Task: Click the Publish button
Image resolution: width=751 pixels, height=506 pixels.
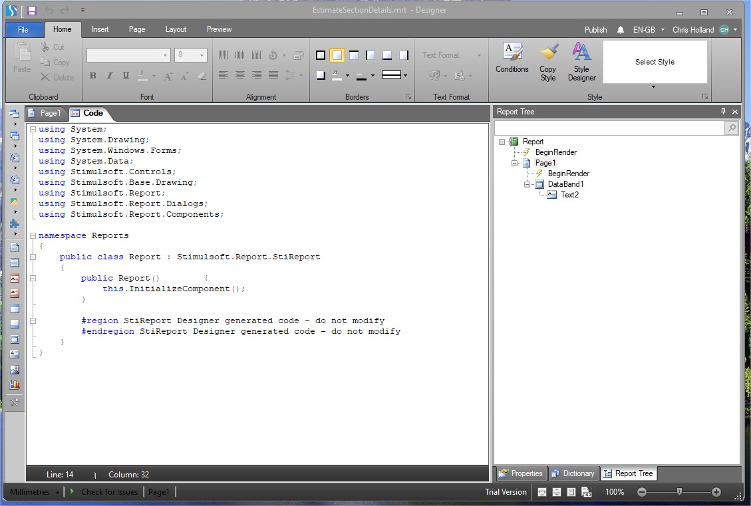Action: [x=595, y=30]
